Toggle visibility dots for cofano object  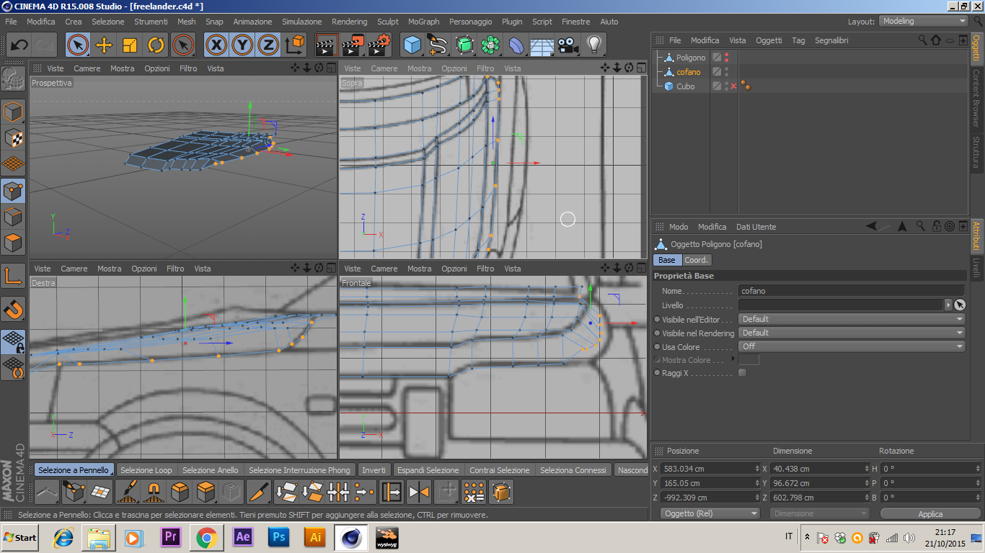click(726, 72)
